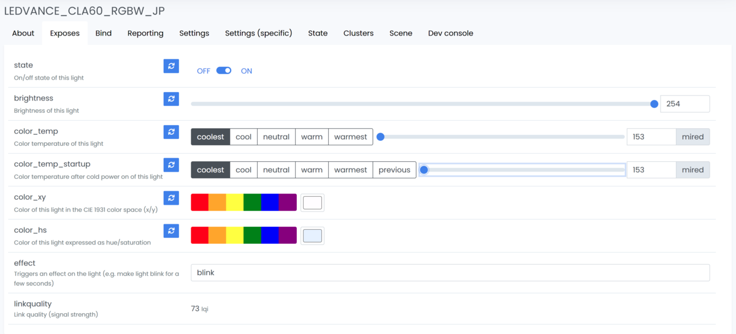The width and height of the screenshot is (736, 334).
Task: Click the brightness value field showing 254
Action: tap(684, 104)
